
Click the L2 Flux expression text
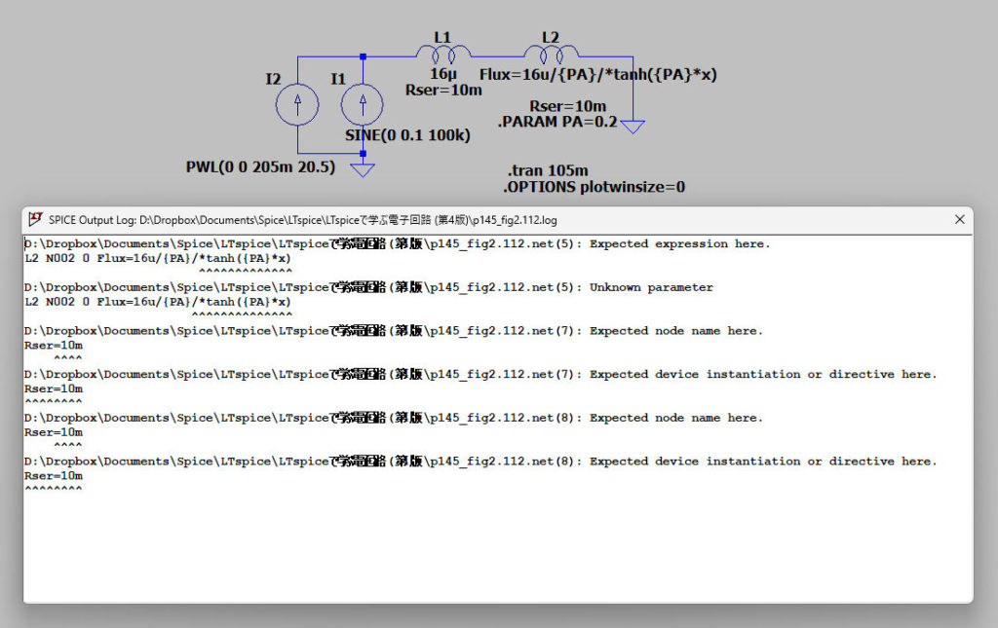[597, 74]
